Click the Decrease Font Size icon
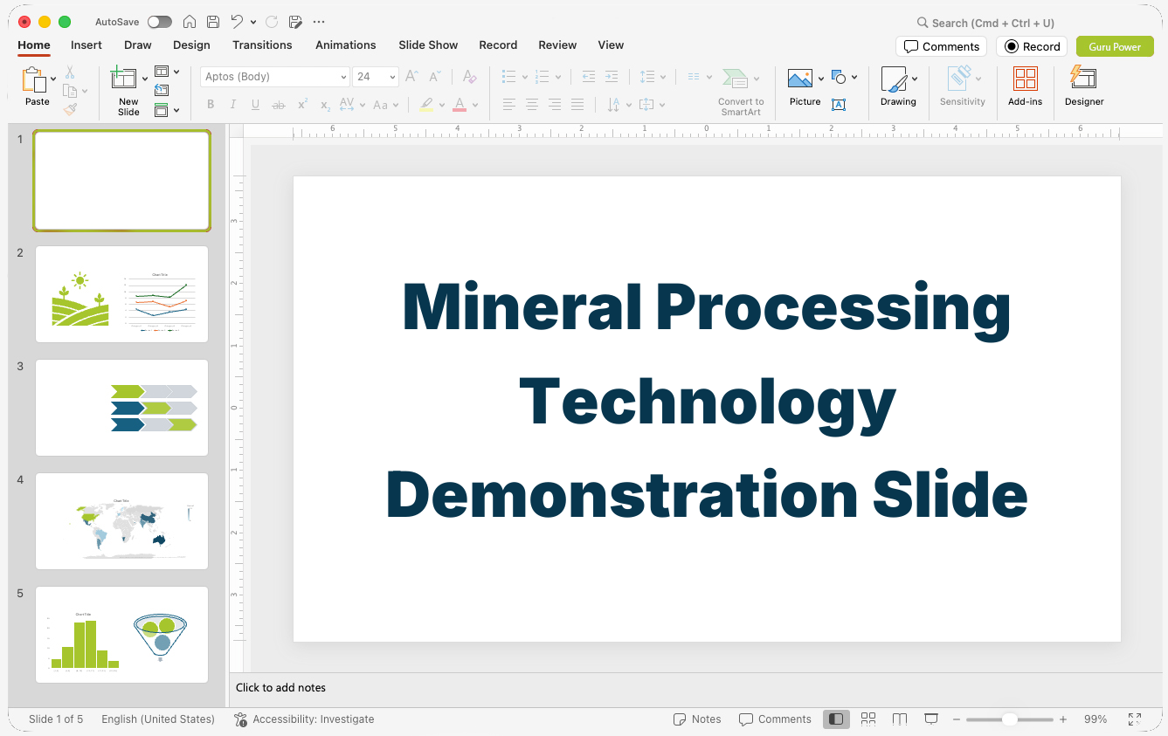The width and height of the screenshot is (1168, 736). coord(434,77)
